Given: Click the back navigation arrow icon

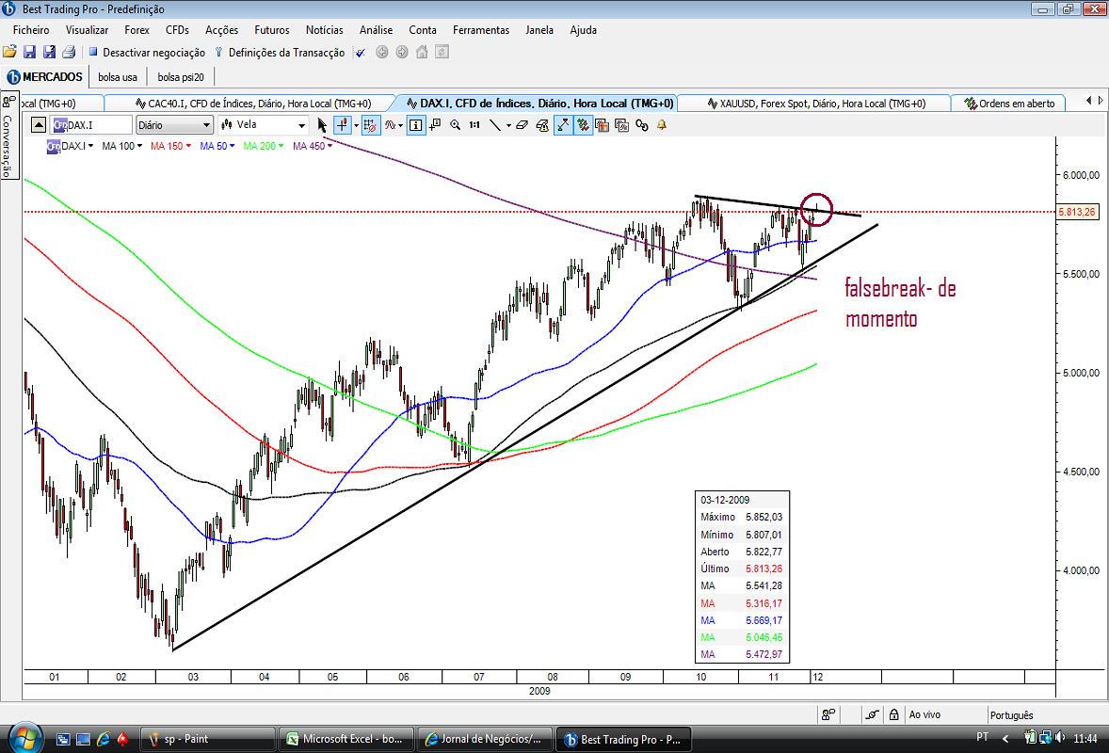Looking at the screenshot, I should coord(382,52).
